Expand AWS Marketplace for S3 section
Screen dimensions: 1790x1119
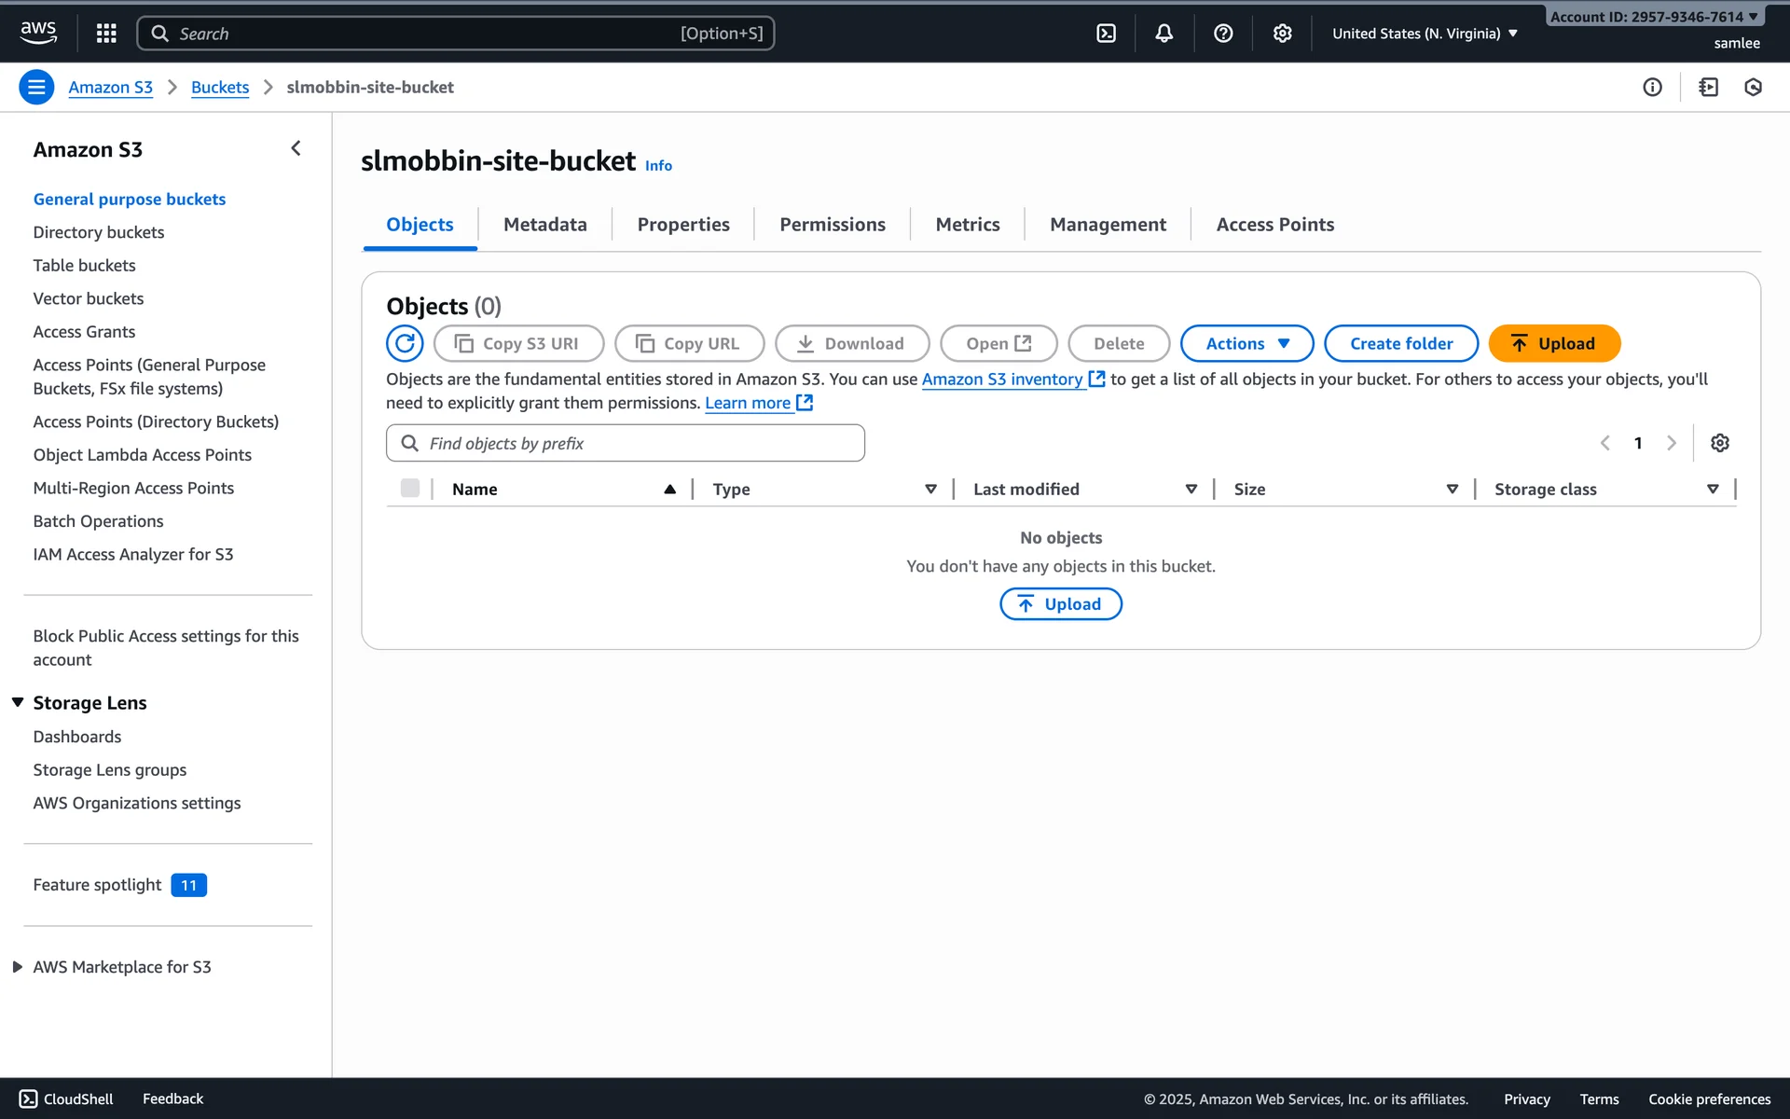18,967
